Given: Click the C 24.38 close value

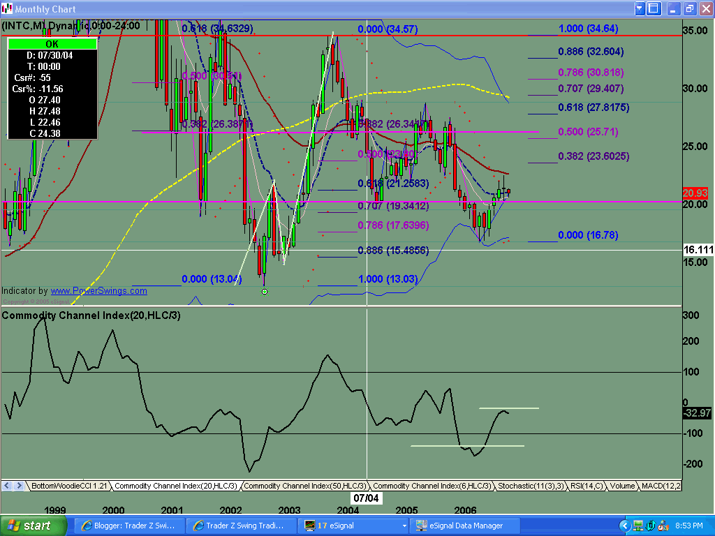Looking at the screenshot, I should click(45, 133).
